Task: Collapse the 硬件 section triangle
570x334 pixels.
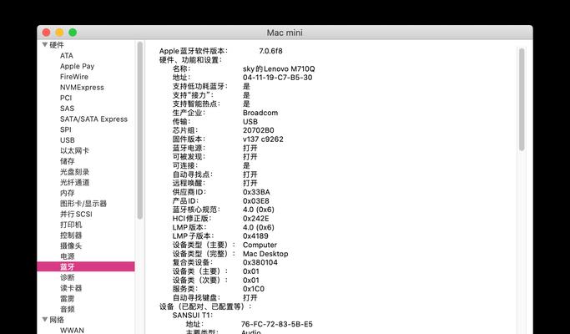Action: pyautogui.click(x=45, y=45)
